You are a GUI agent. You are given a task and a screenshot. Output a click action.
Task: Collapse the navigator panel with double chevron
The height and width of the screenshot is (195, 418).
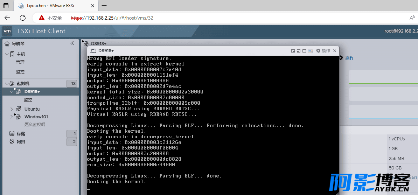[x=72, y=43]
